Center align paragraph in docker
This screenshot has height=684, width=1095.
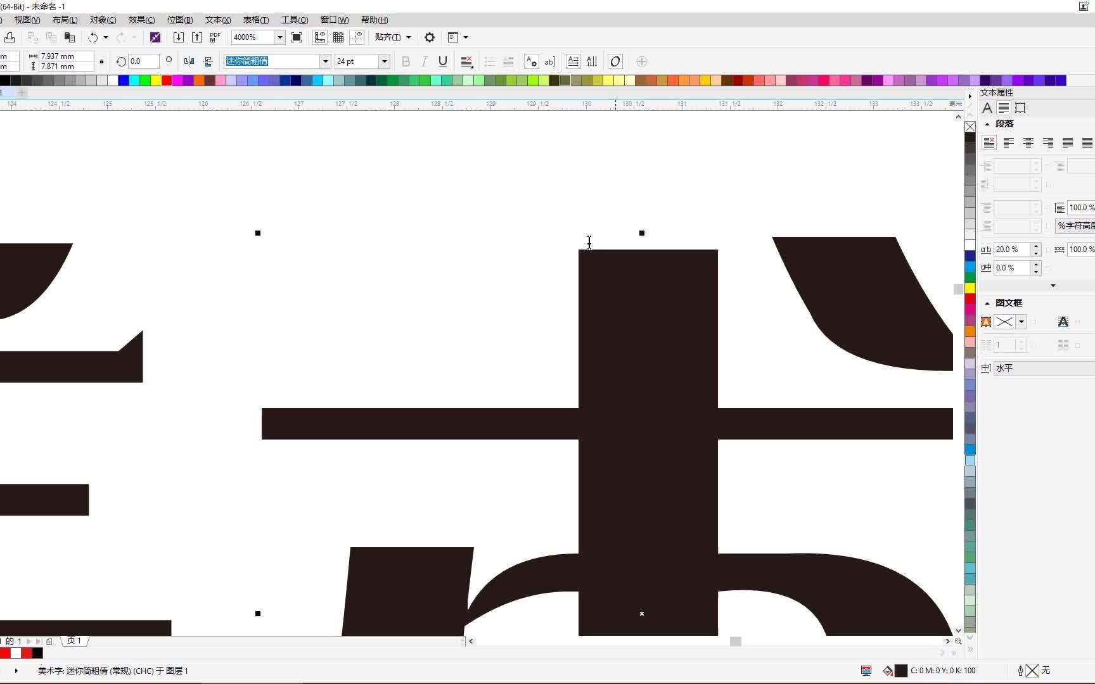(x=1028, y=142)
